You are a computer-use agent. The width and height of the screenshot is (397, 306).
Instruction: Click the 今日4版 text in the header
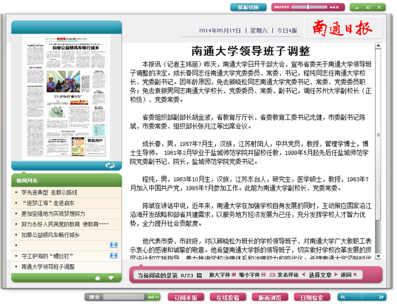tap(286, 31)
